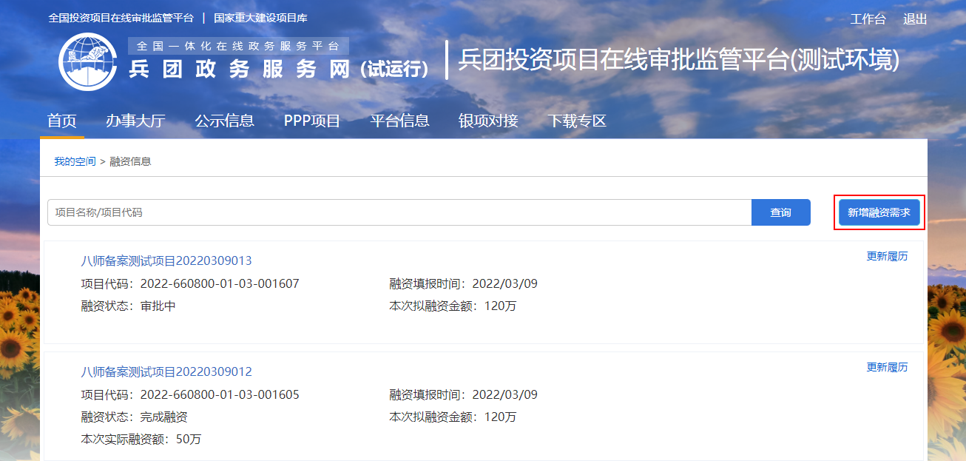Click the 兵团政务服务网 globe logo
The width and height of the screenshot is (966, 461).
click(x=88, y=61)
